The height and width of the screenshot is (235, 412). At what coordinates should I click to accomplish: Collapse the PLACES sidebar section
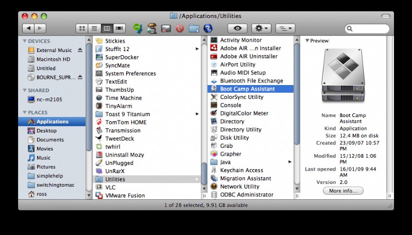25,112
